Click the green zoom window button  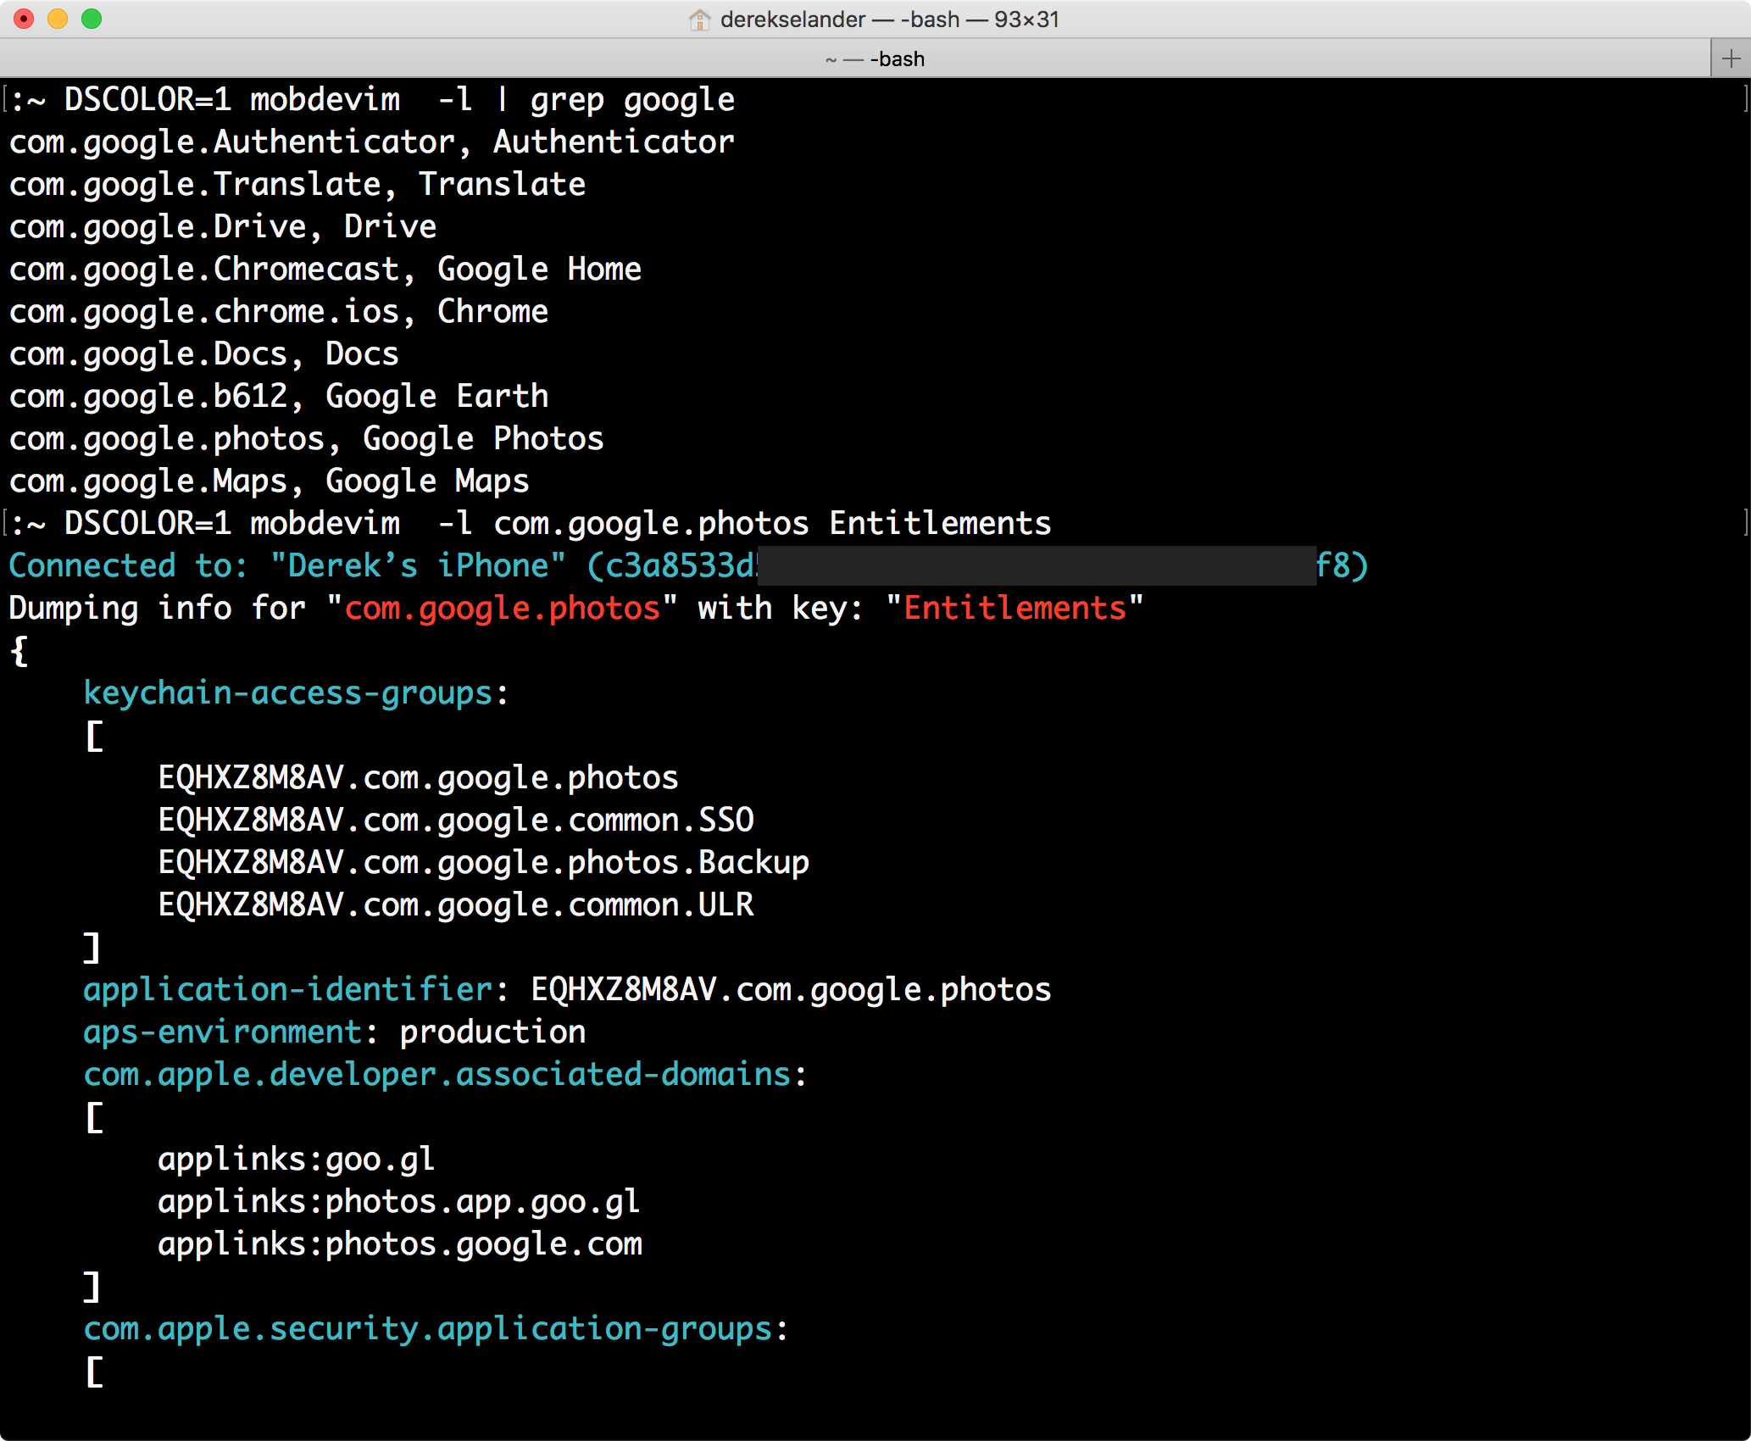click(x=92, y=19)
